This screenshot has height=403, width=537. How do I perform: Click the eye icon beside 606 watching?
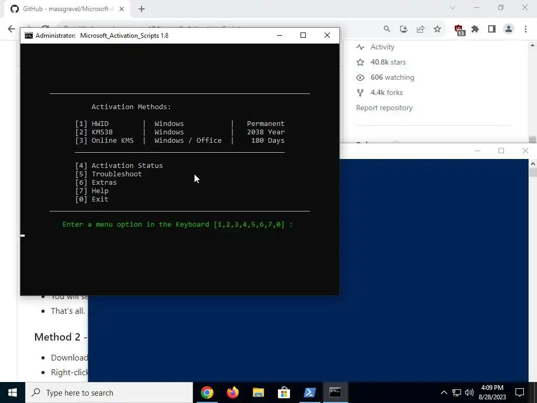click(360, 78)
